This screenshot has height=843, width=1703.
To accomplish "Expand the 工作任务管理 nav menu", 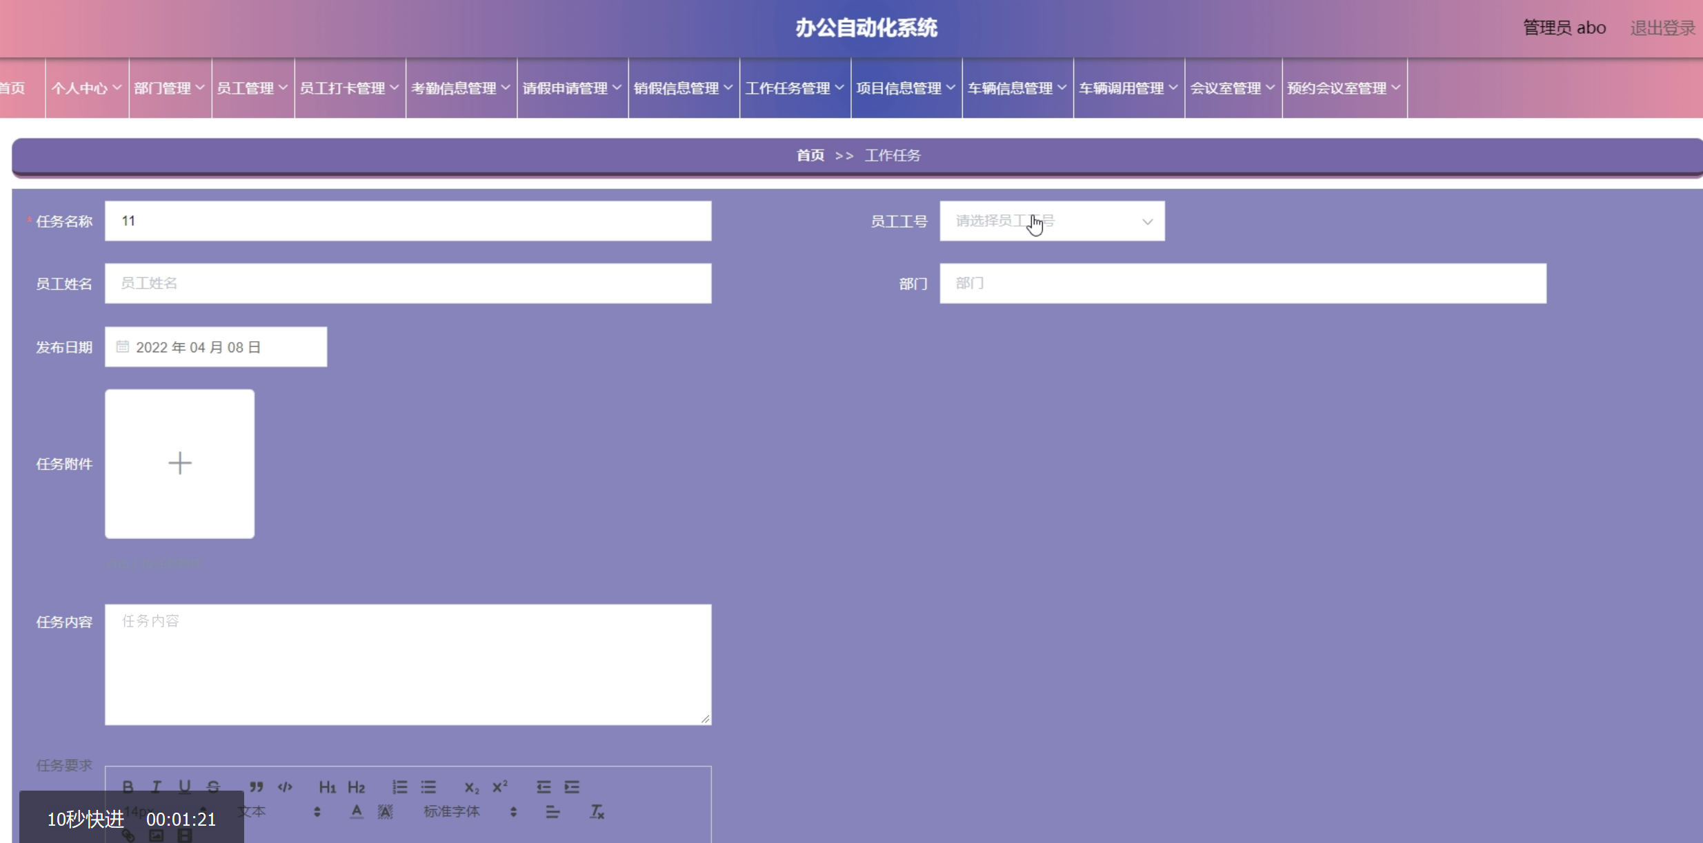I will coord(795,88).
